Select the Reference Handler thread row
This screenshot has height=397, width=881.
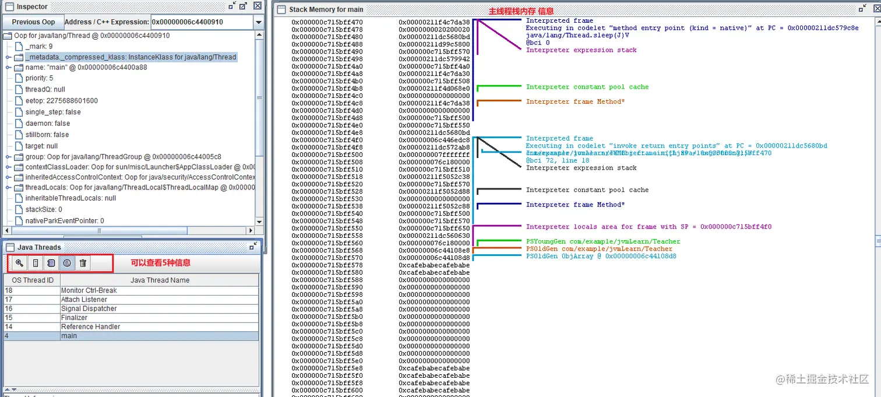pos(131,326)
